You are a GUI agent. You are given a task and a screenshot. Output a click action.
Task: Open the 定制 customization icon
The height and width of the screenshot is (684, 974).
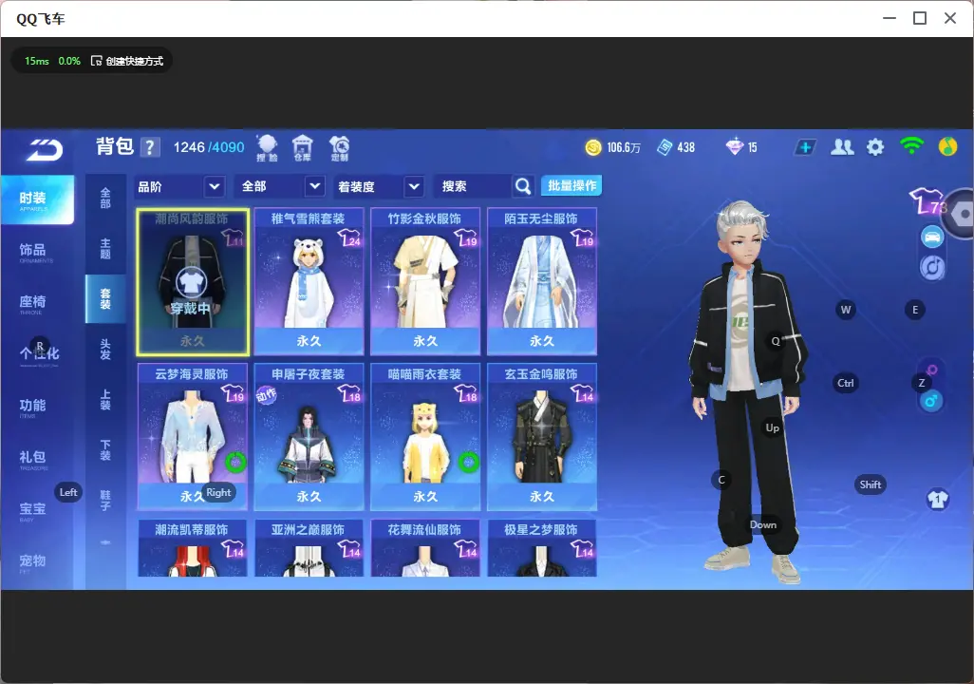coord(339,148)
